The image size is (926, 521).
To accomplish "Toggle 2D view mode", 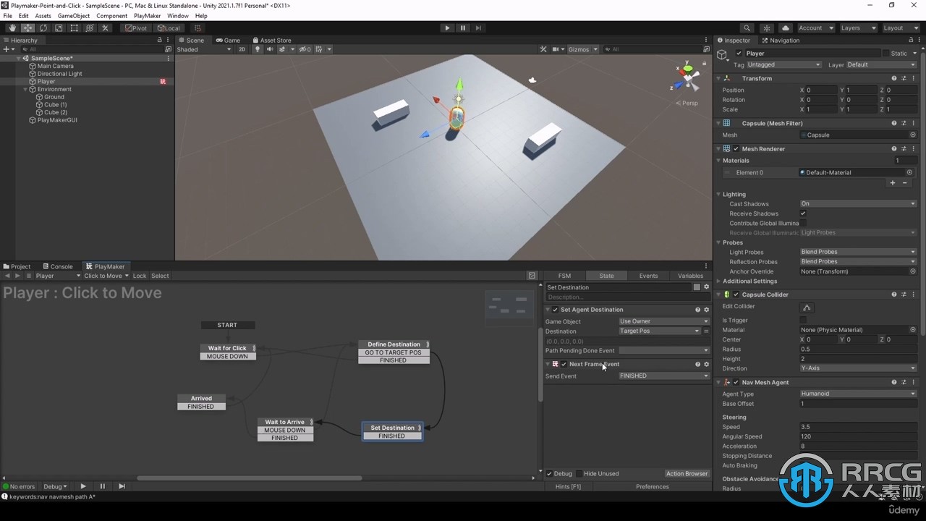I will click(242, 49).
